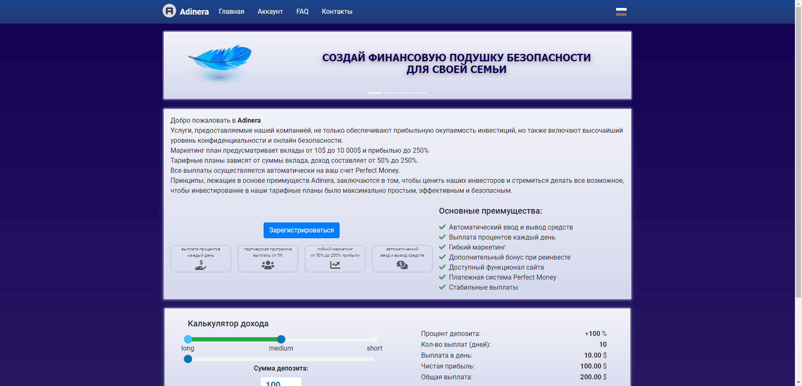The image size is (802, 386).
Task: Activate the fourth carousel indicator dot
Action: click(x=420, y=93)
